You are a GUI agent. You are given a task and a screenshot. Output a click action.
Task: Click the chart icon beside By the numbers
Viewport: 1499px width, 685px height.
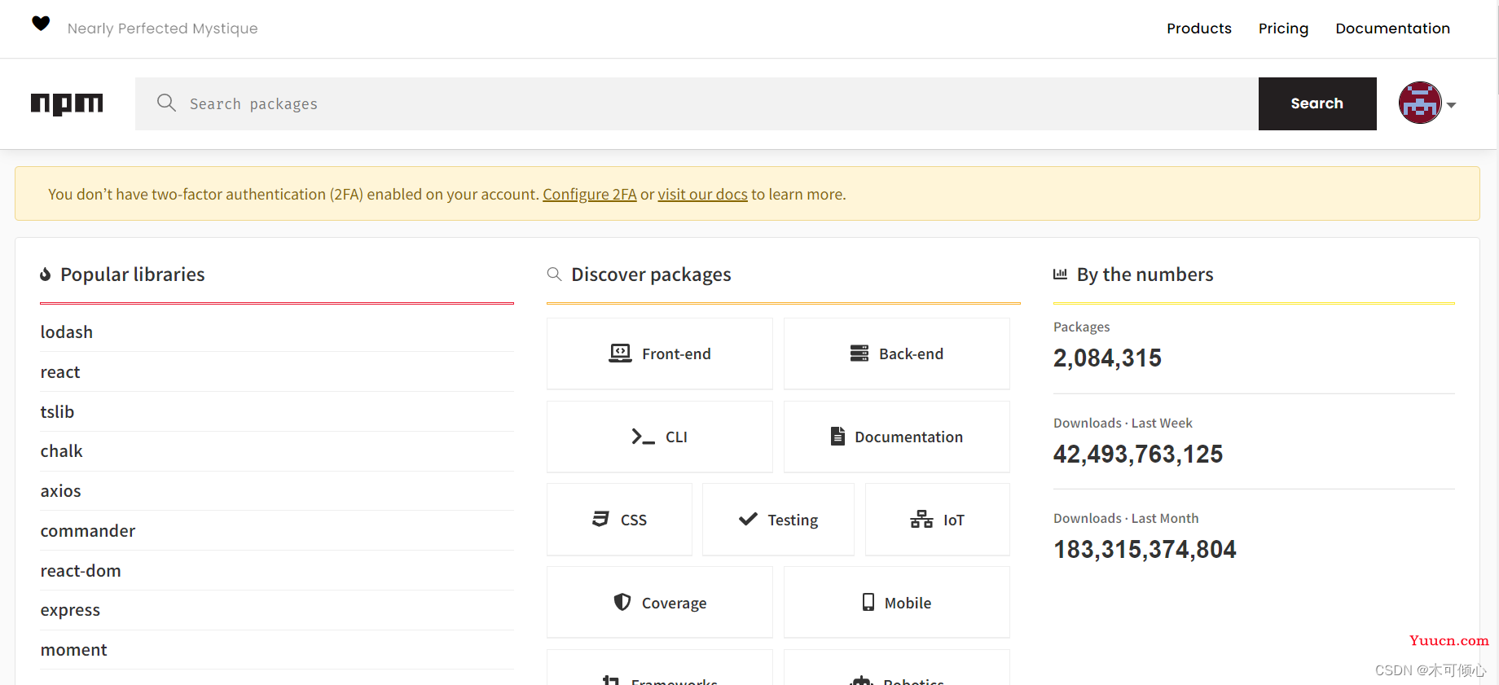click(x=1060, y=274)
